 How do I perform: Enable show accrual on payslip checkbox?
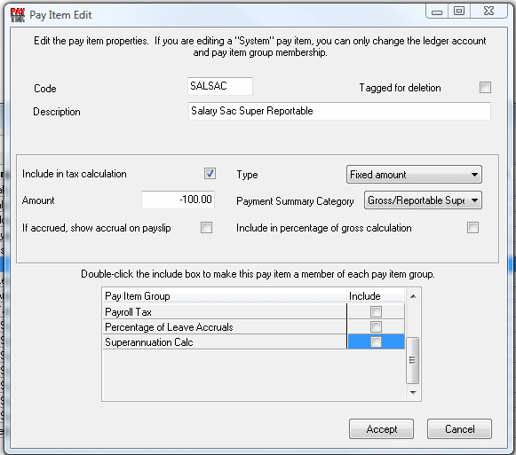[206, 227]
